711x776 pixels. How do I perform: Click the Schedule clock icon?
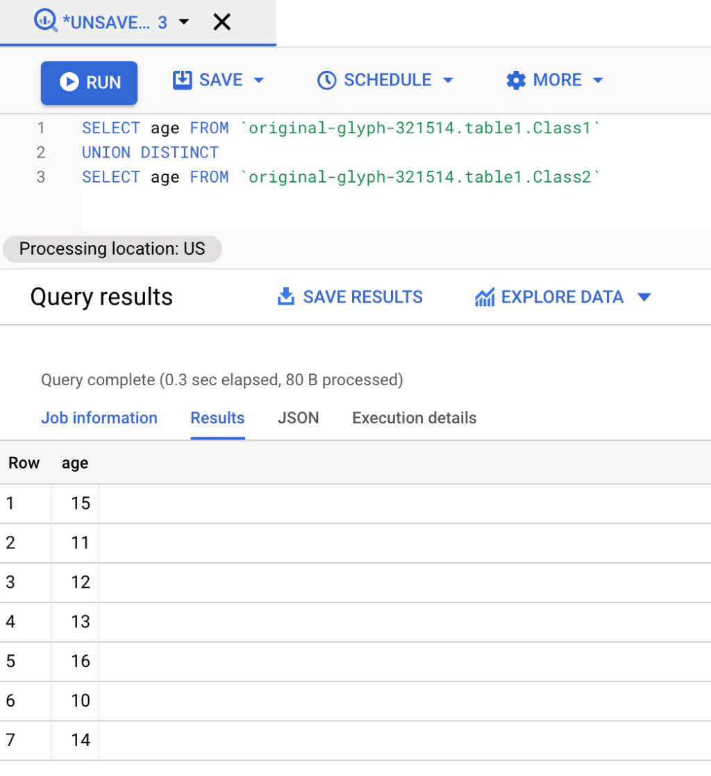(x=326, y=80)
